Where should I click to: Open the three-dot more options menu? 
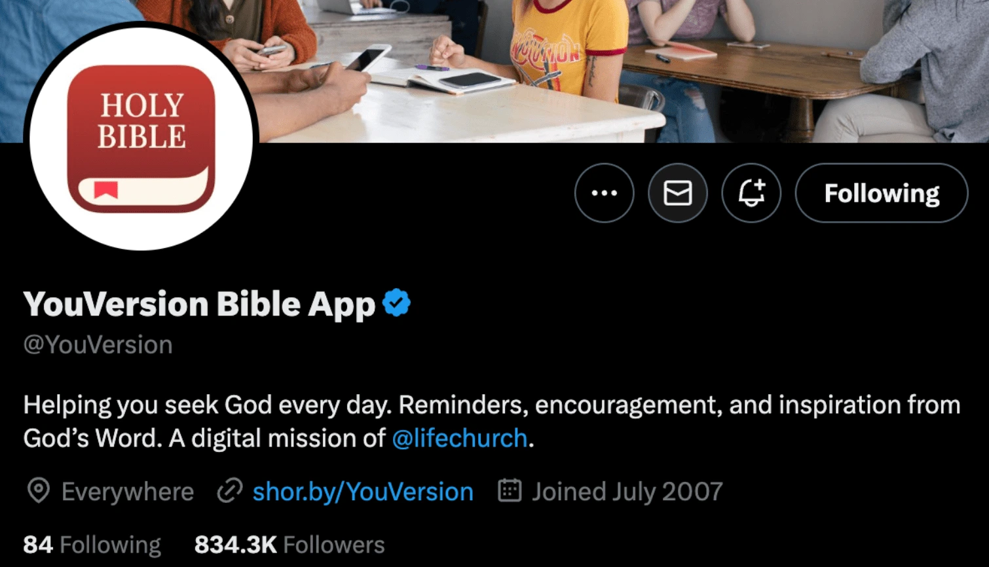(604, 193)
